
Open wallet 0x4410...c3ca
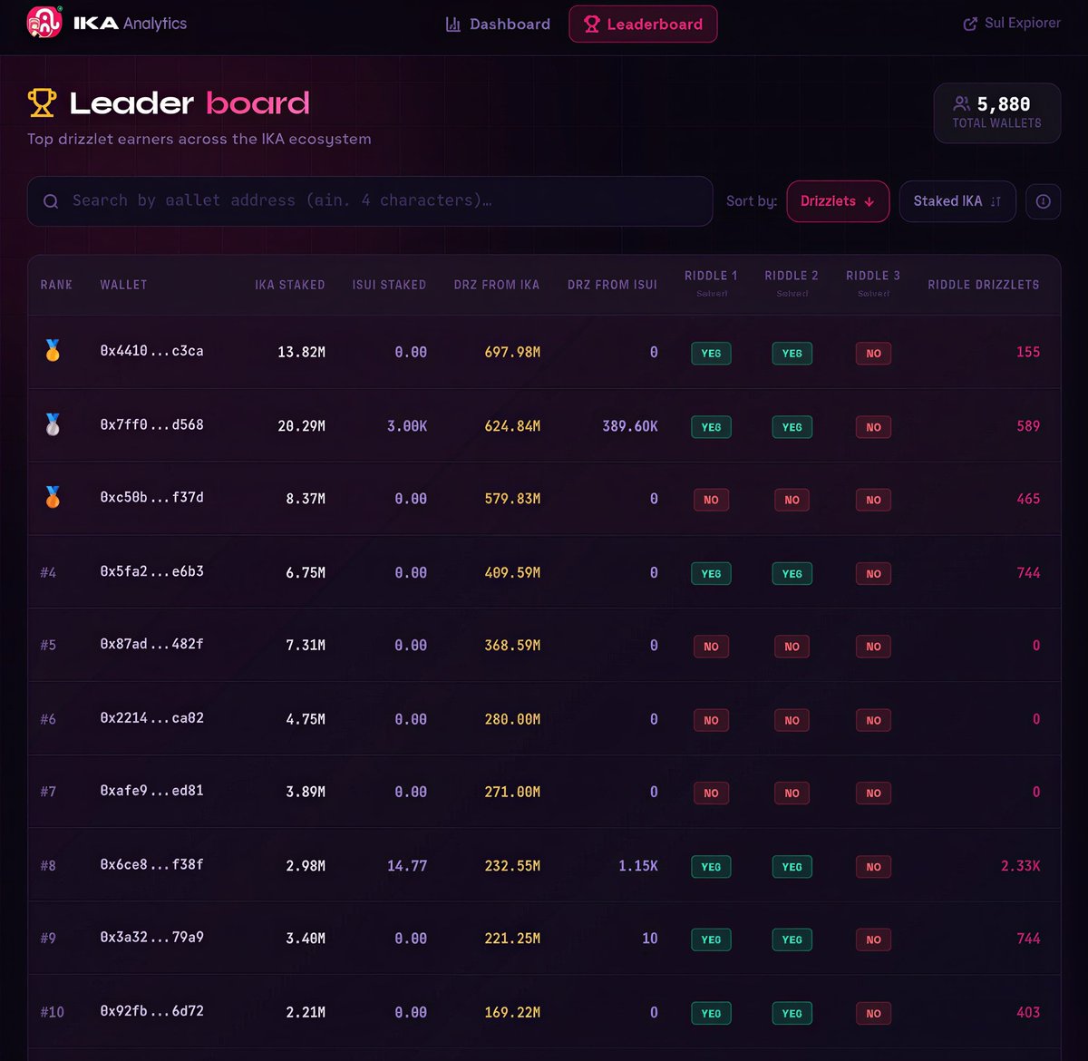coord(151,351)
